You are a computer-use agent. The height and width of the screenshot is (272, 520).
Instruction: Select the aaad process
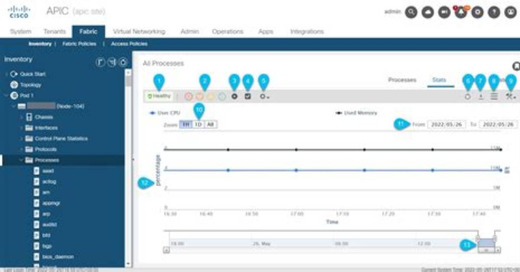[x=48, y=171]
